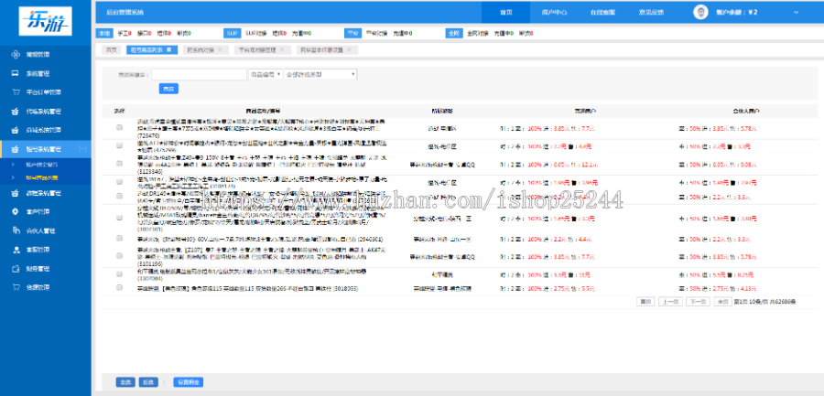Tick the checkbox for item 723476
This screenshot has height=396, width=824.
[119, 127]
